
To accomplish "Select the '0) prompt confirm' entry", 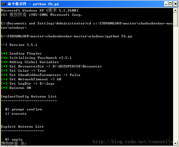I will point(23,109).
